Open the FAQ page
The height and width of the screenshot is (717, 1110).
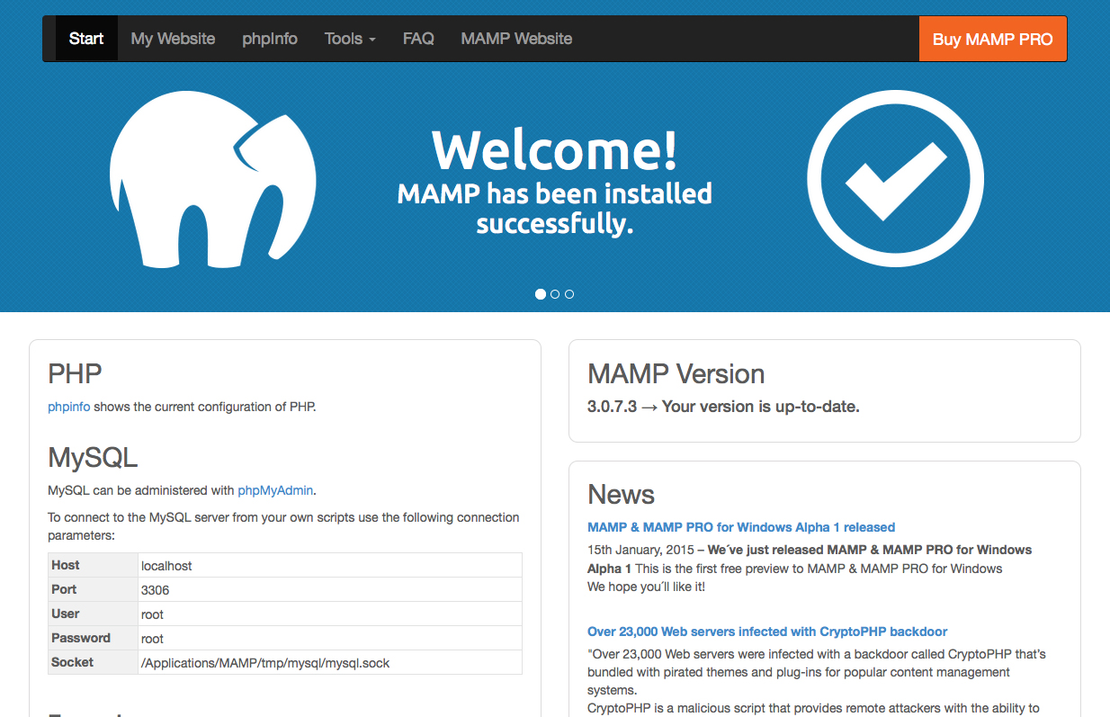418,39
